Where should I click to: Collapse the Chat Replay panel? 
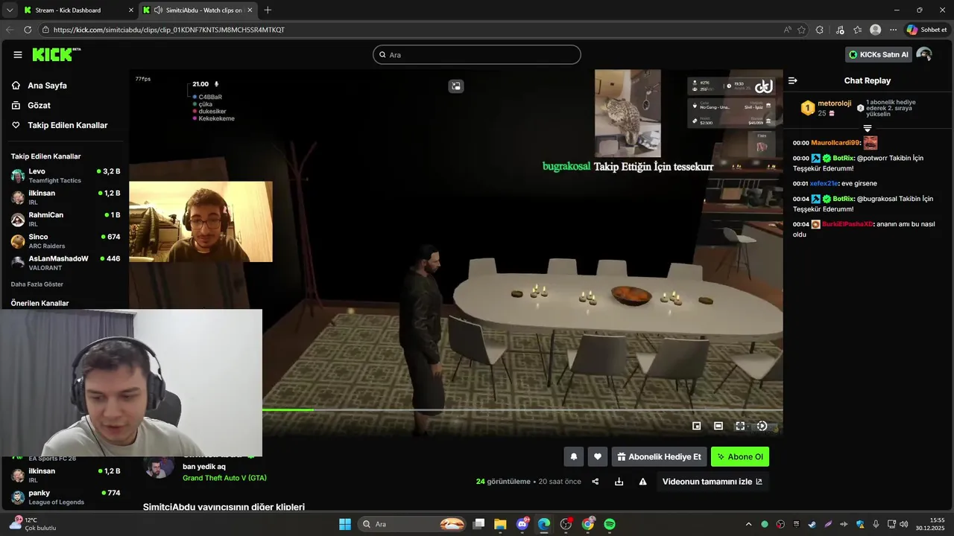[x=793, y=80]
